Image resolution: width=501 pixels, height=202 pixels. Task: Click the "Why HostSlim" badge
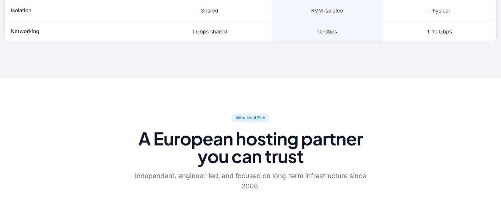[251, 118]
